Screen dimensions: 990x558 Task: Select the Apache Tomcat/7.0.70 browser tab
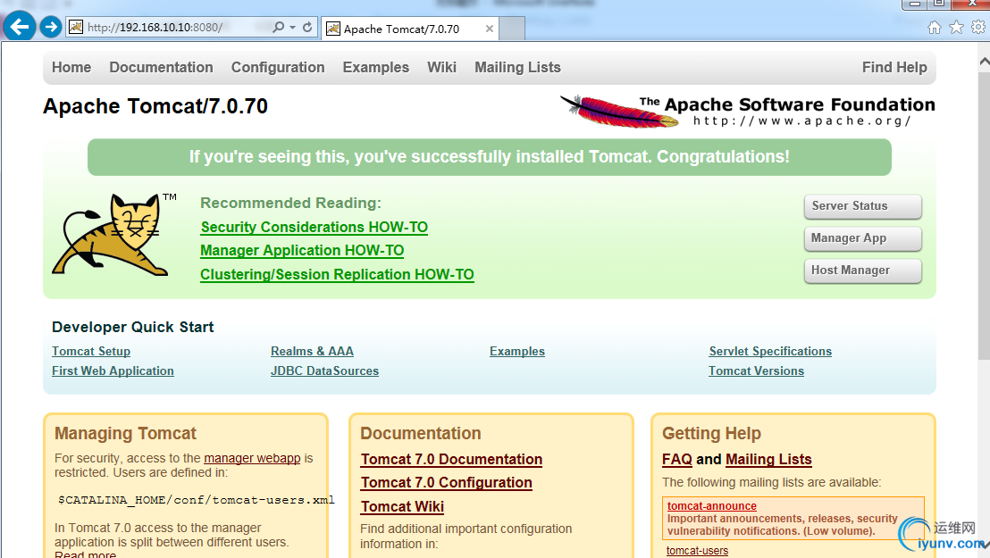[410, 29]
